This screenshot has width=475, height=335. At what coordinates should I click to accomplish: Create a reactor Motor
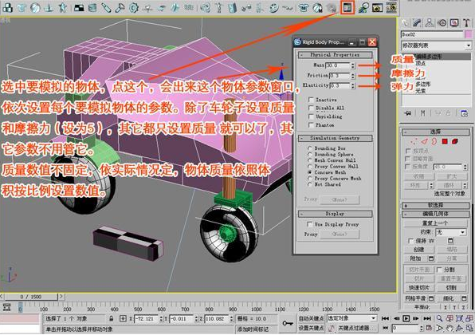[134, 7]
